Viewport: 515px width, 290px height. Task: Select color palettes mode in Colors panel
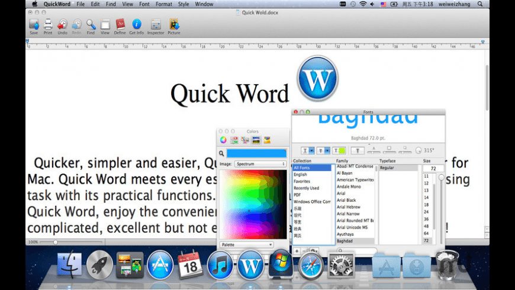(x=245, y=140)
